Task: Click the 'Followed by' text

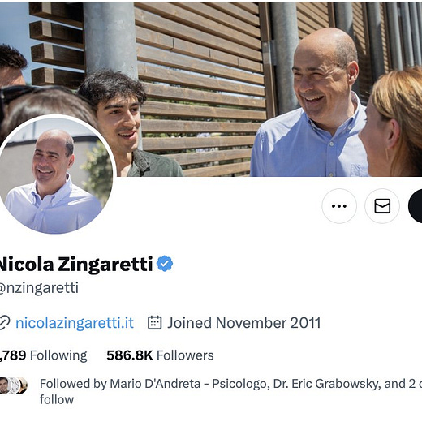Action: pyautogui.click(x=73, y=384)
